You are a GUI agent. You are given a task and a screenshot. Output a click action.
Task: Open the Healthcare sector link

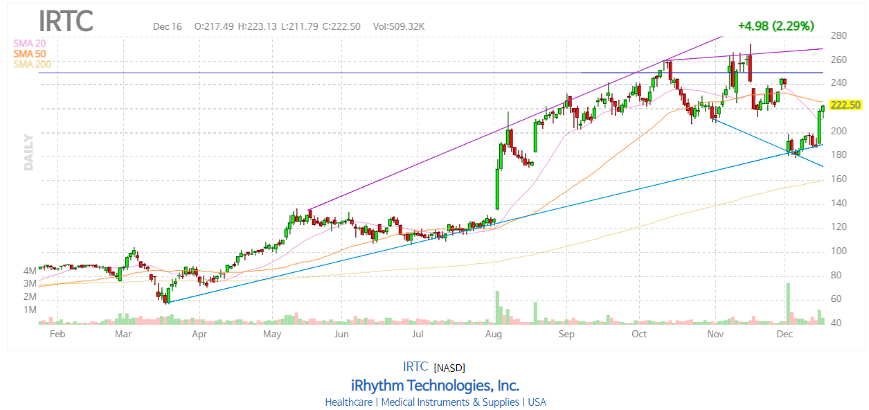pos(349,402)
